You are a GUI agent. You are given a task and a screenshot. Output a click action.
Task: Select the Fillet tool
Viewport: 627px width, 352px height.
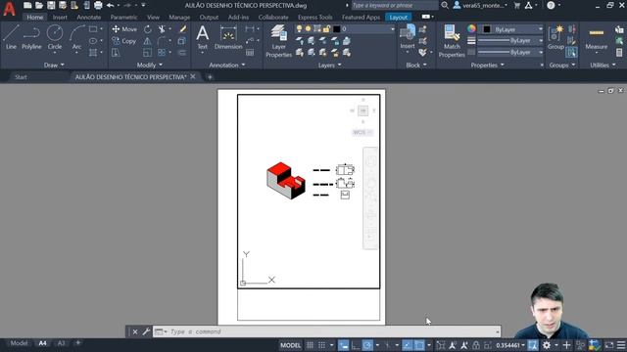(162, 41)
